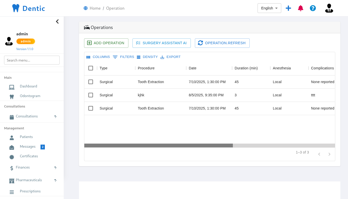Viewport: 348px width, 199px height.
Task: Click the Odontogram tooth icon in the sidebar
Action: click(12, 97)
